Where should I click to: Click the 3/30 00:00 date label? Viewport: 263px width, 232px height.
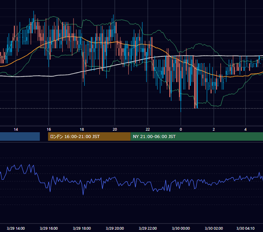[x=181, y=228]
